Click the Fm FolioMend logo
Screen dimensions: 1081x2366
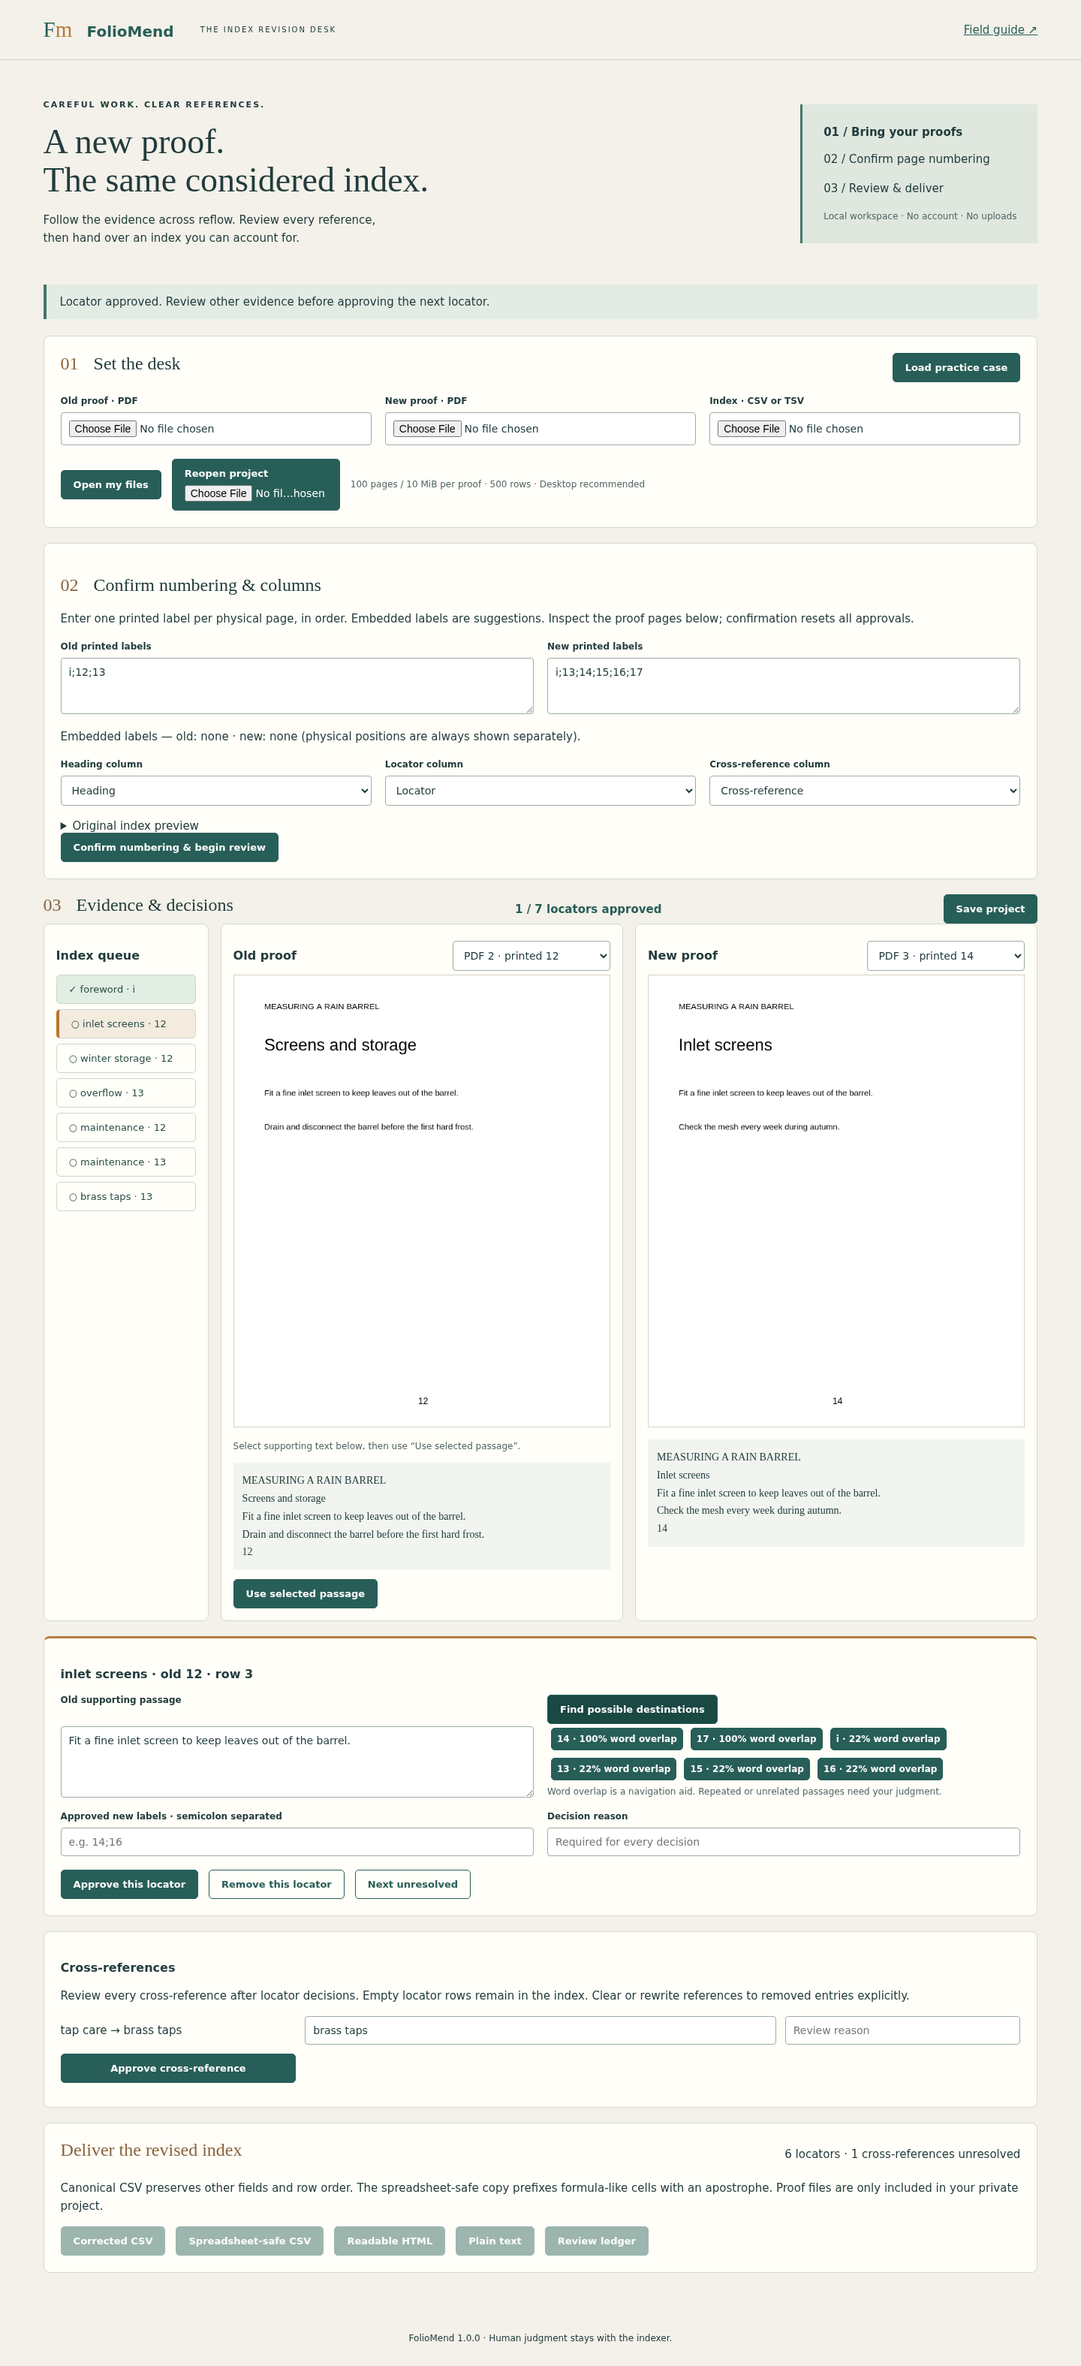tap(108, 30)
